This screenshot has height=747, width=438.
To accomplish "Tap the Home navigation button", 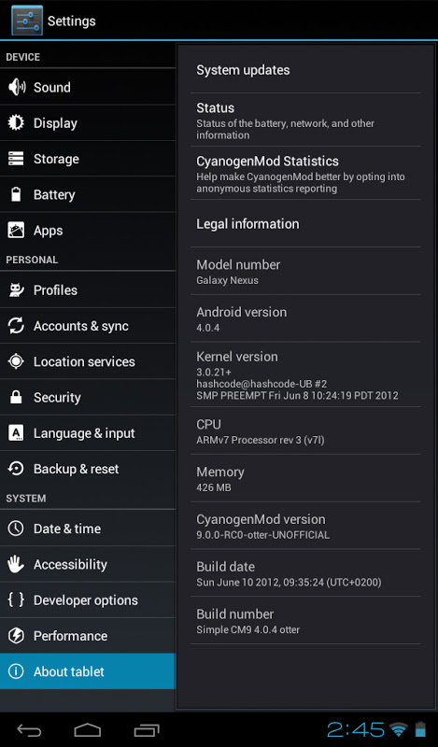I will coord(88,730).
